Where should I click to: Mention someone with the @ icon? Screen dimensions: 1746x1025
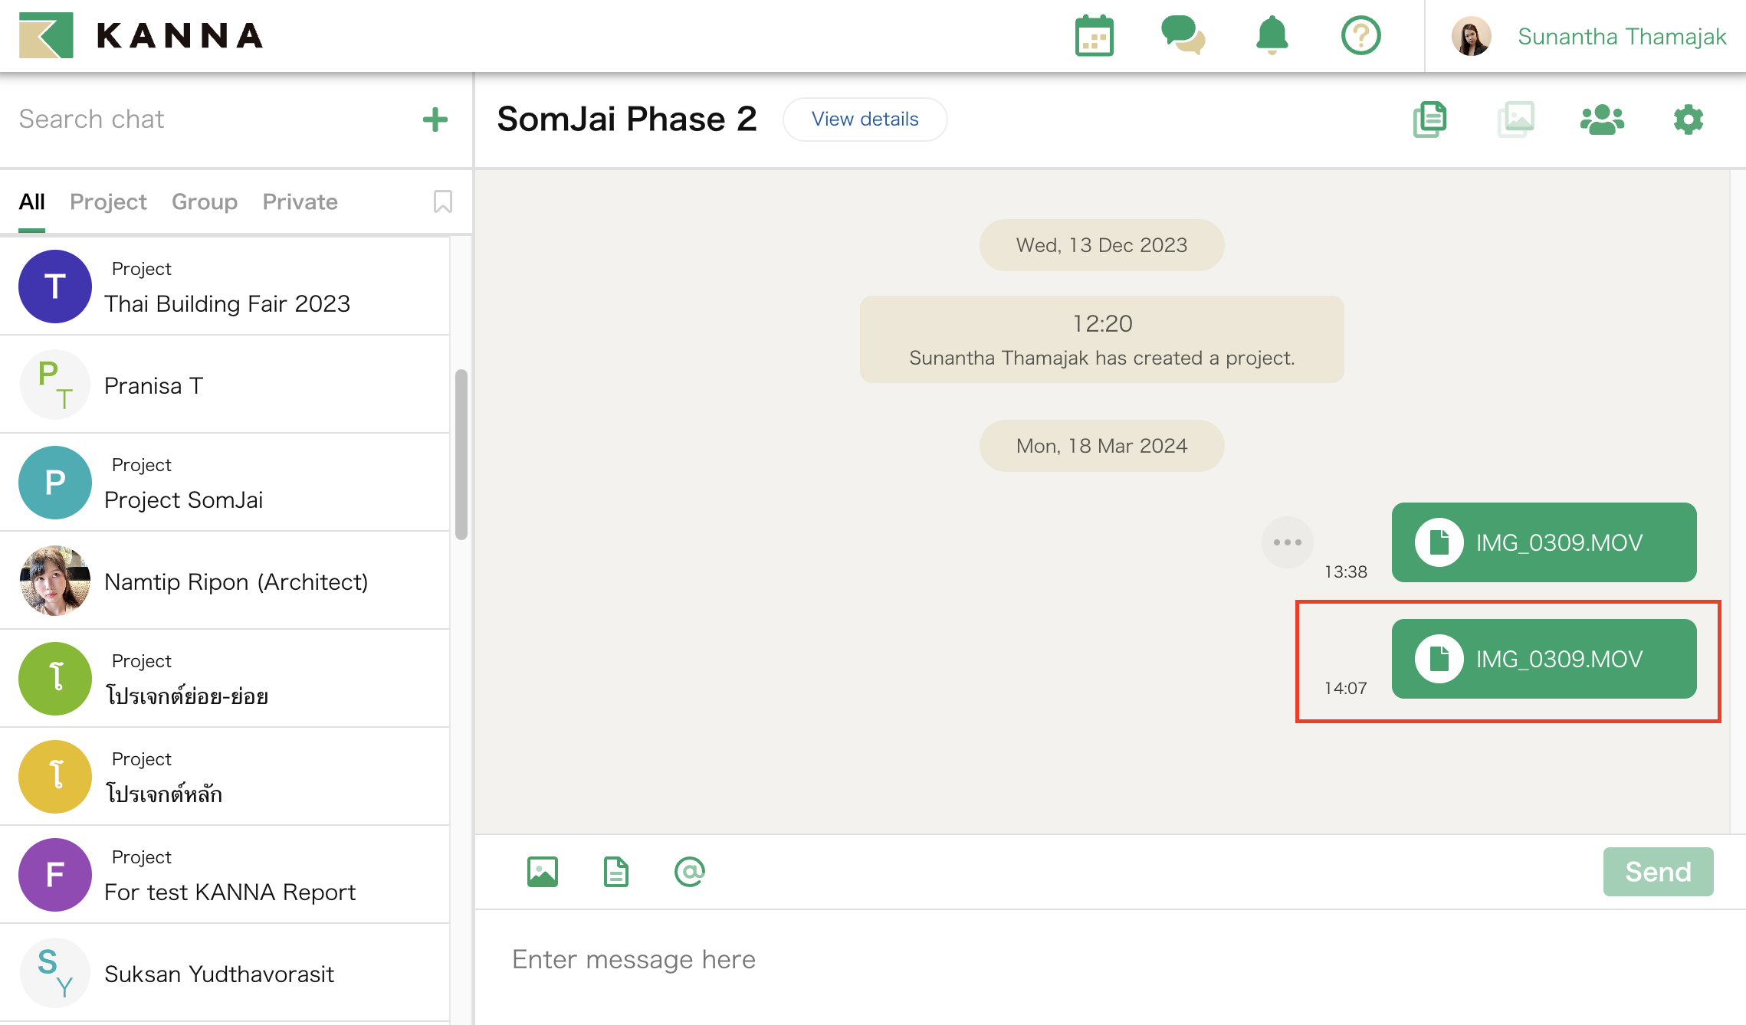click(x=689, y=871)
